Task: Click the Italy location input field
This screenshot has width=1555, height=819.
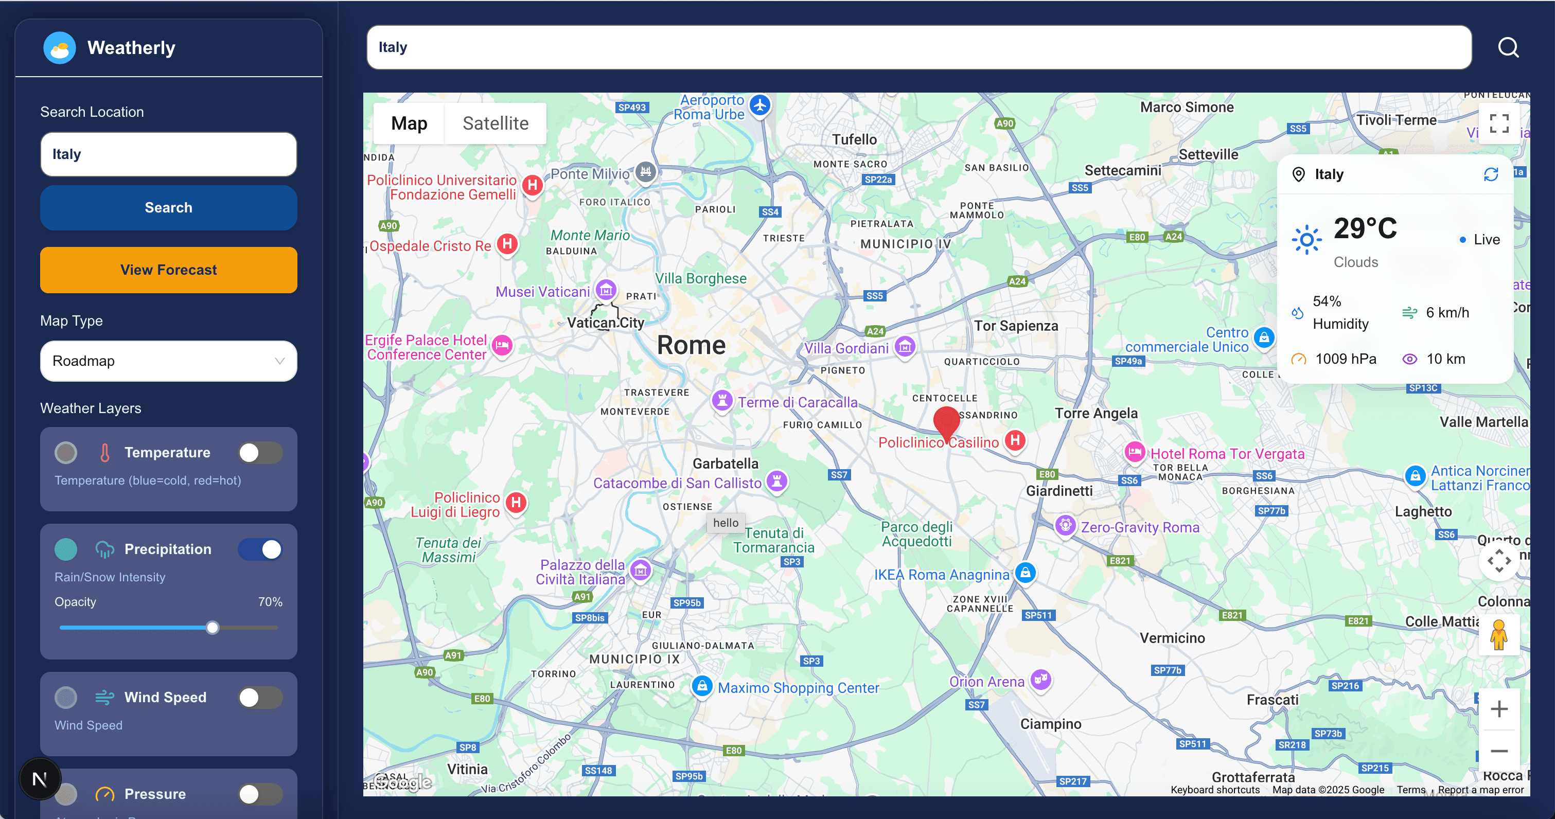Action: pos(168,154)
